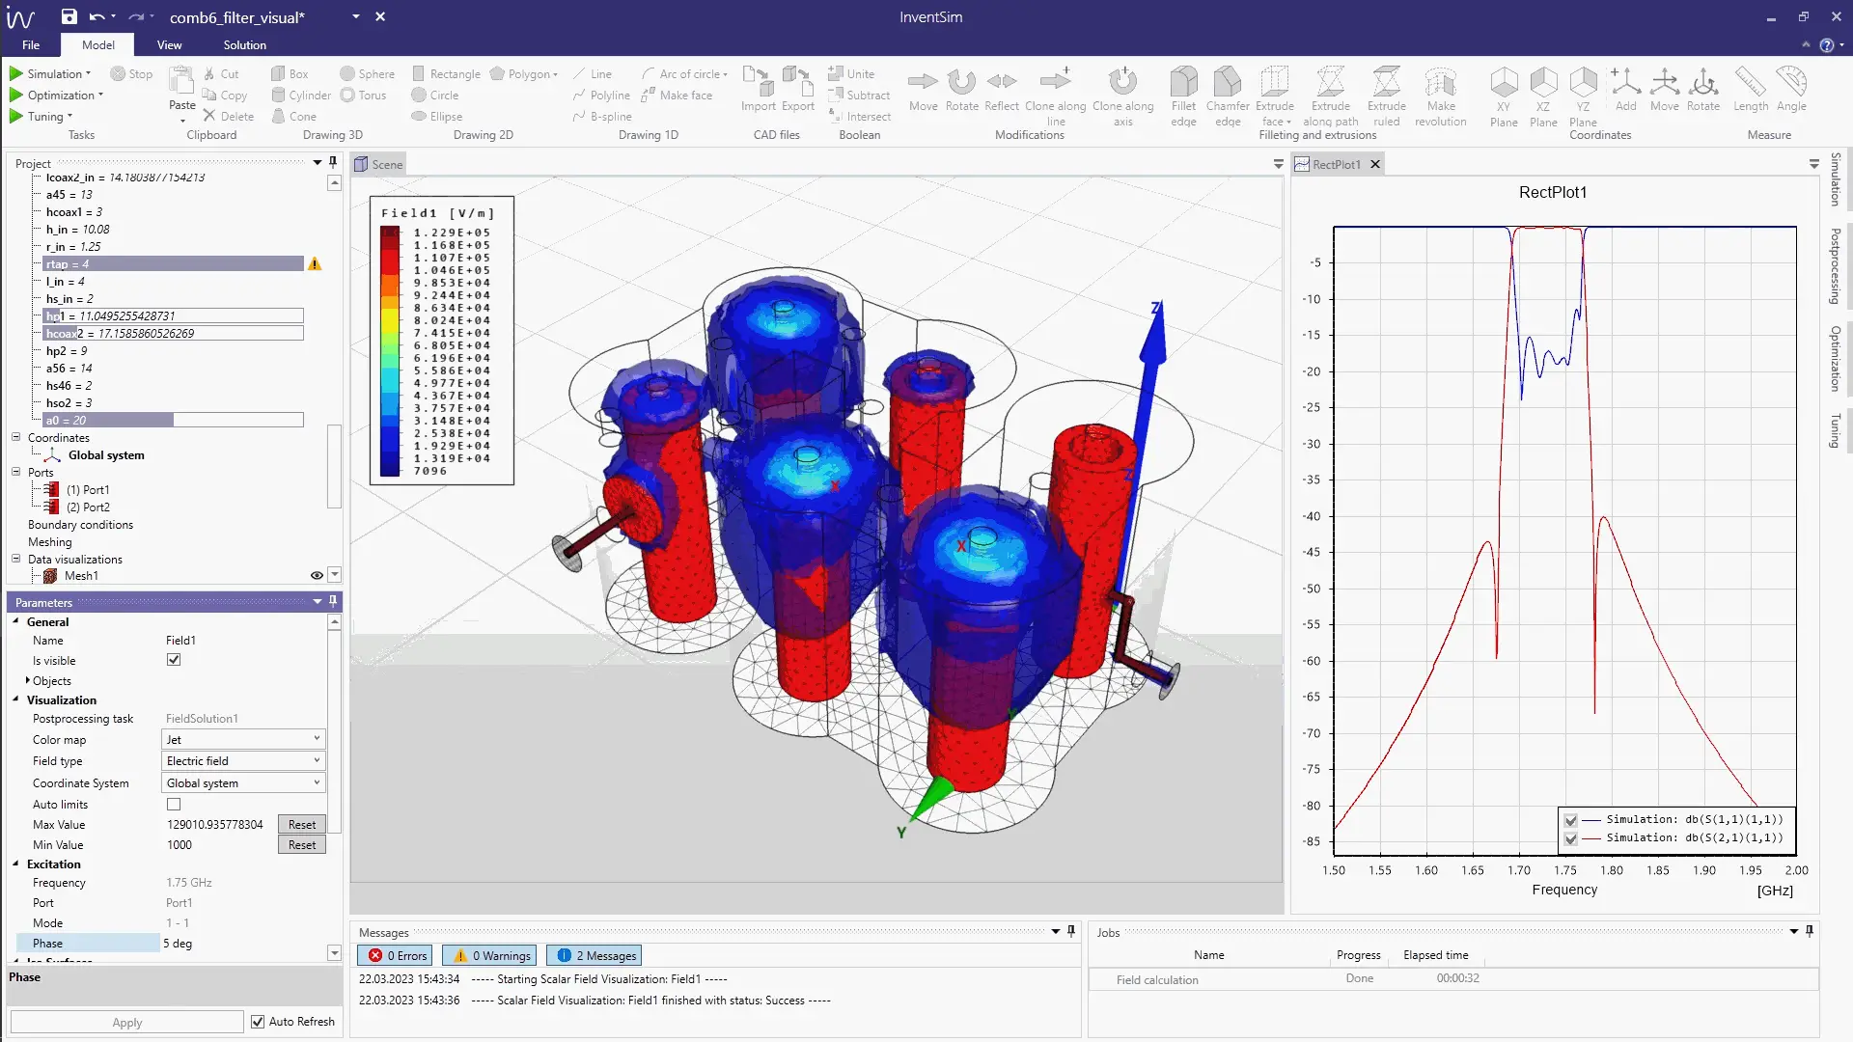The image size is (1853, 1042).
Task: Toggle Mesh1 visibility eye icon
Action: click(x=317, y=576)
